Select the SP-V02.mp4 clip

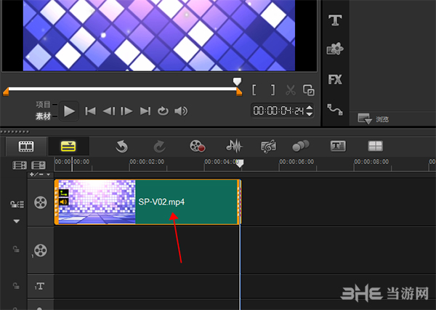pyautogui.click(x=148, y=202)
